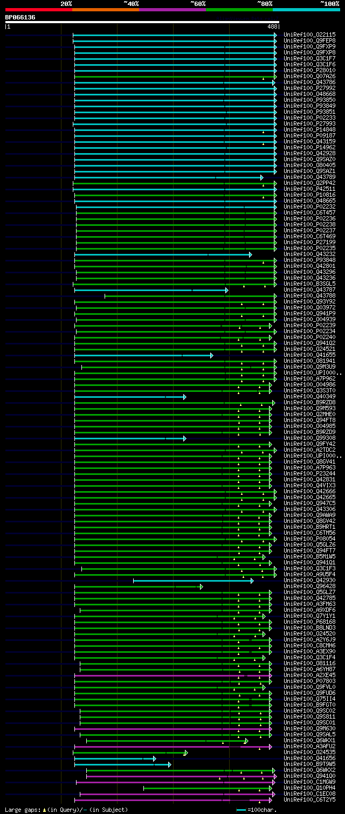
Task: Open hit UniRef100_B9FGT0
Action: pyautogui.click(x=309, y=705)
